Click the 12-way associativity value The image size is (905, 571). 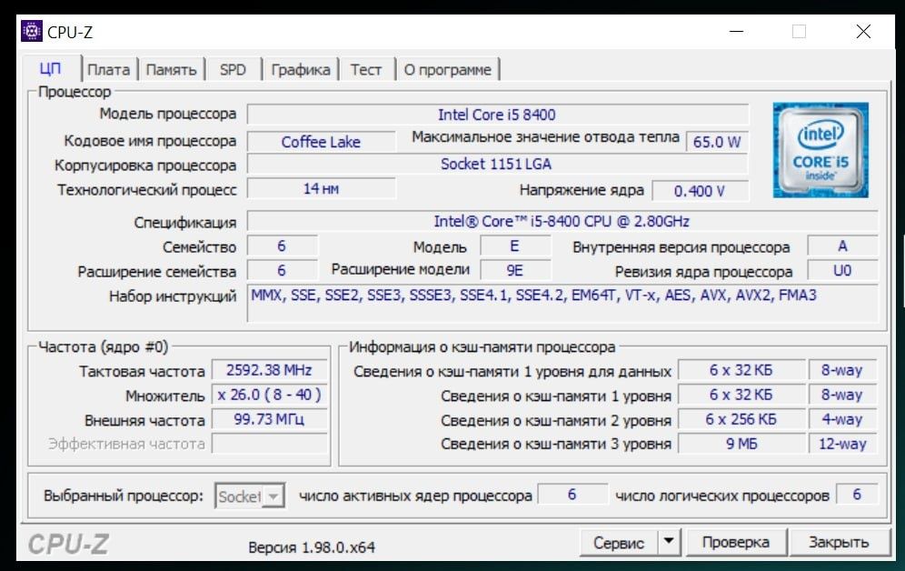pyautogui.click(x=842, y=444)
